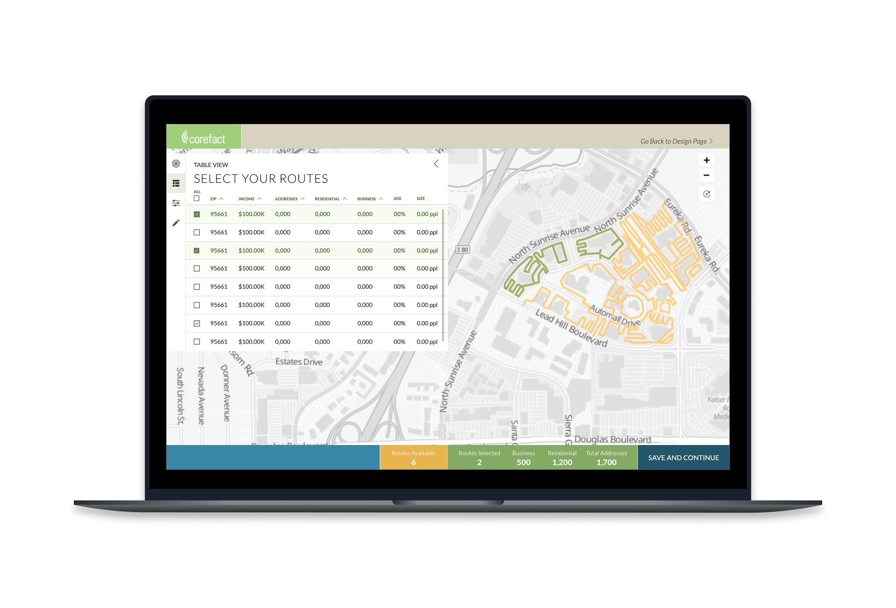Click the Corefact logo
This screenshot has height=608, width=896.
204,137
